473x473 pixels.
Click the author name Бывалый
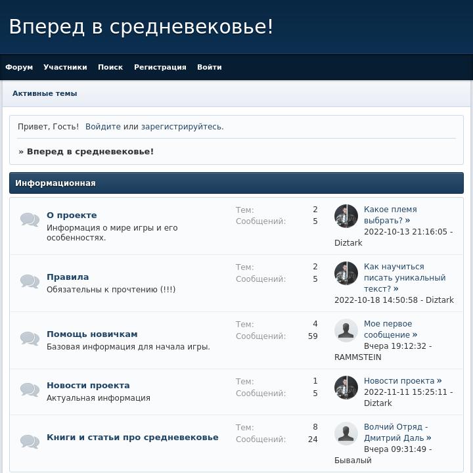[353, 461]
